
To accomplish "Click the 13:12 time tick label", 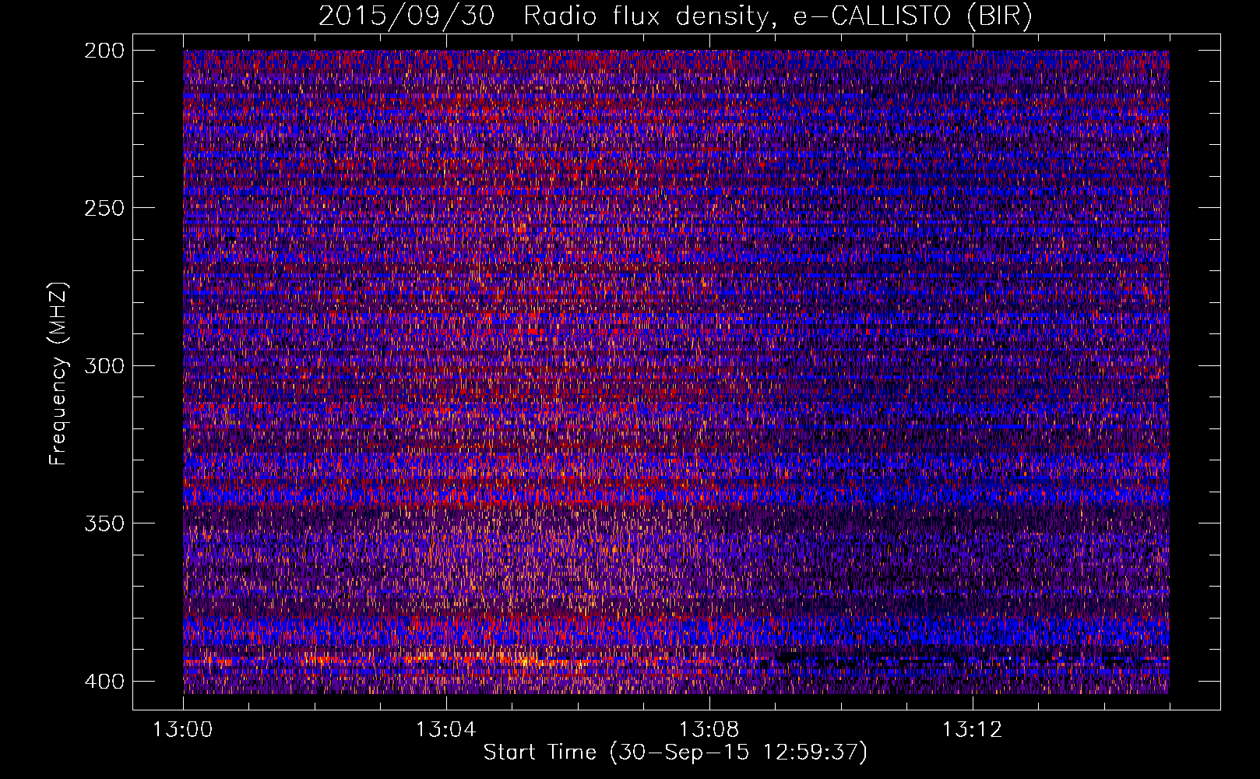I will point(973,730).
